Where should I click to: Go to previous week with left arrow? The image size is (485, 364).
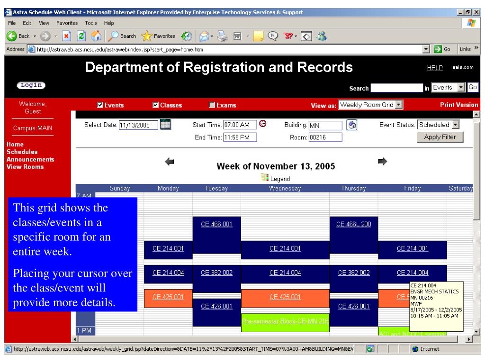pos(170,161)
